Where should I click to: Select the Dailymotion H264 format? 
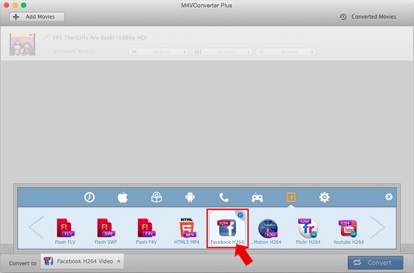[268, 231]
